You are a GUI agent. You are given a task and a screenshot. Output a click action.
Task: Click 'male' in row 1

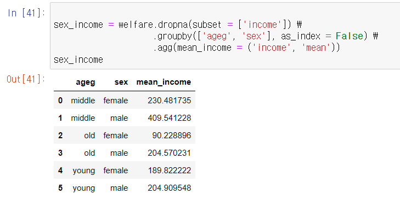pyautogui.click(x=119, y=118)
